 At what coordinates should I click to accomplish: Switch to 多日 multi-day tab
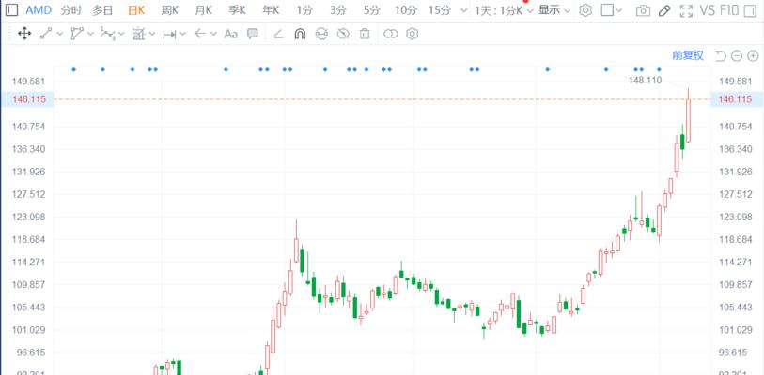point(102,10)
